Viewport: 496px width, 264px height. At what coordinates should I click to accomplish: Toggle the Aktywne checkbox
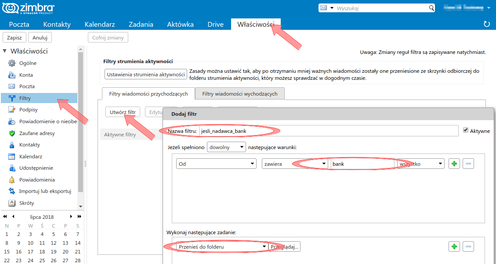coord(466,130)
